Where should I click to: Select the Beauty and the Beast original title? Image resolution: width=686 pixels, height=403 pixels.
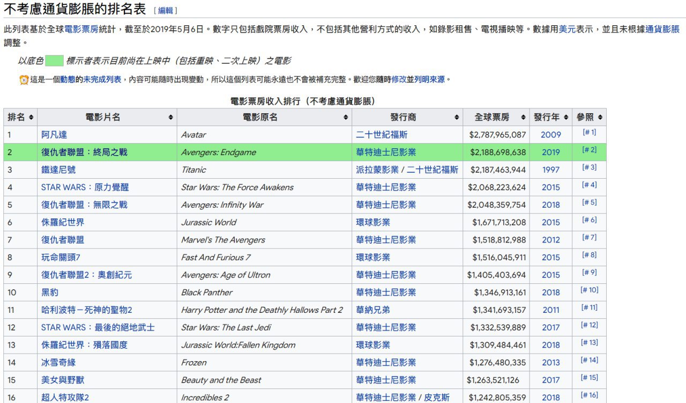(x=221, y=380)
